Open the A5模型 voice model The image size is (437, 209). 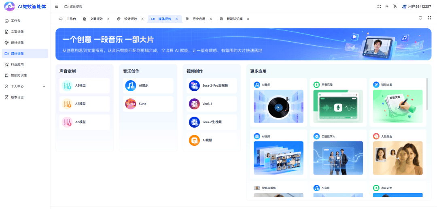(85, 85)
